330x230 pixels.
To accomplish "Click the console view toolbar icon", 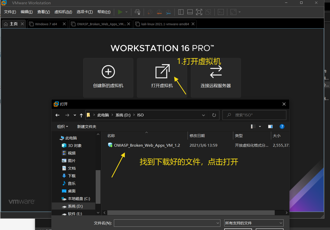I will (x=221, y=12).
